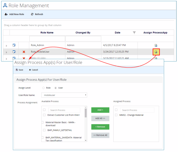Viewport: 178px width, 152px height.
Task: Open Assign ProcessApp icon for Role_Admin
Action: 156,46
